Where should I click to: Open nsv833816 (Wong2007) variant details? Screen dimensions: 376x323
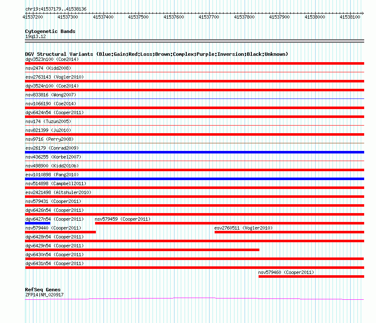pos(51,95)
